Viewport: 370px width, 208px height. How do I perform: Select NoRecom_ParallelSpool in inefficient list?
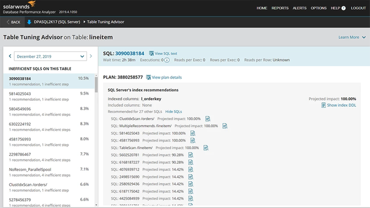49,172
